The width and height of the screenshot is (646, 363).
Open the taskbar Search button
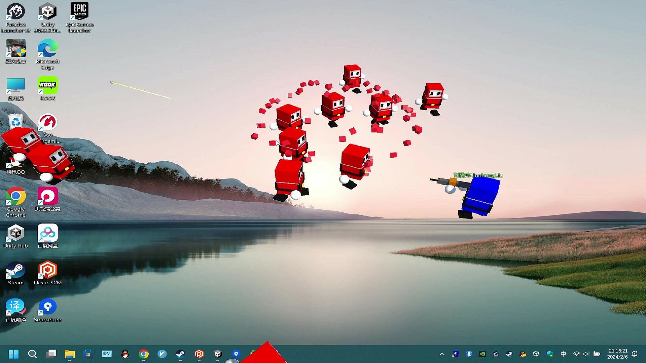(x=32, y=354)
